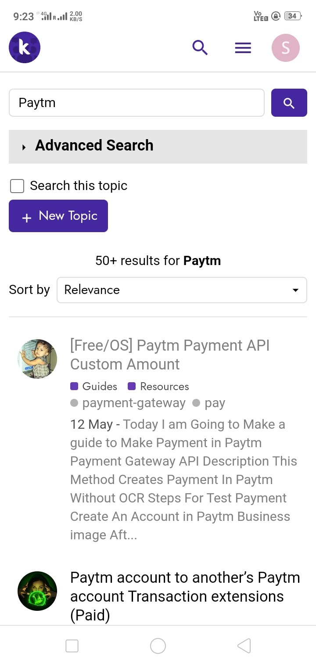Screen dimensions: 316x667
Task: Create a post with New Topic button
Action: 58,216
